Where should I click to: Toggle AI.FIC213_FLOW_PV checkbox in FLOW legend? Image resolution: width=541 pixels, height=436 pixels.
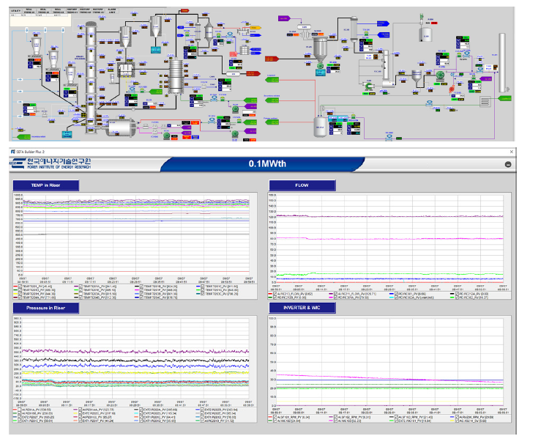tap(275, 294)
